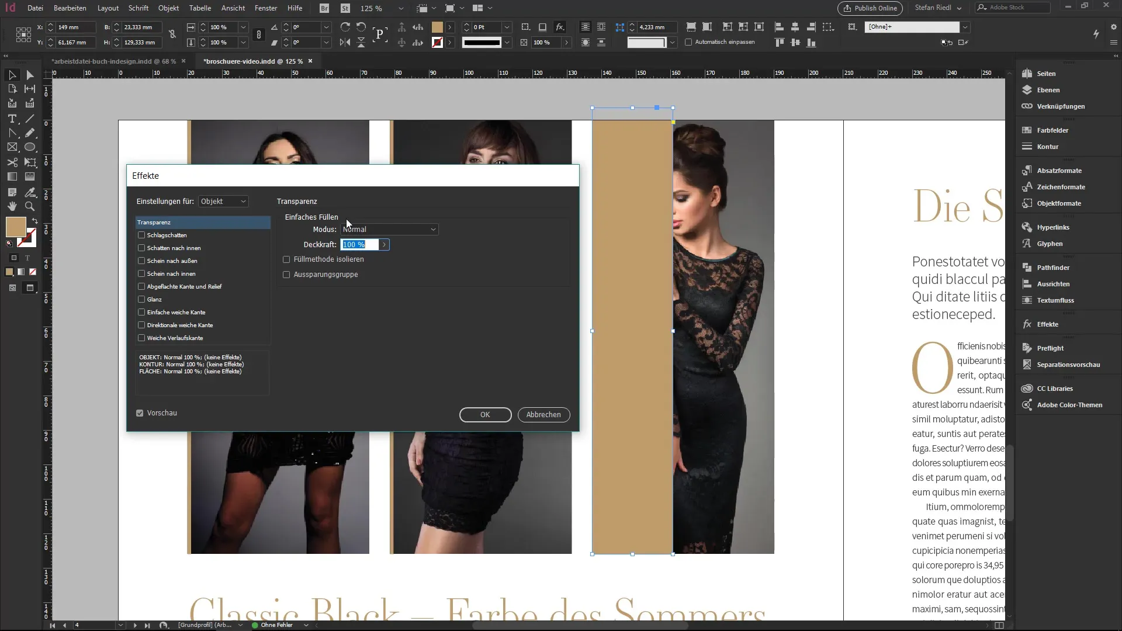Click the fill swatch in control bar
1122x631 pixels.
coord(437,27)
